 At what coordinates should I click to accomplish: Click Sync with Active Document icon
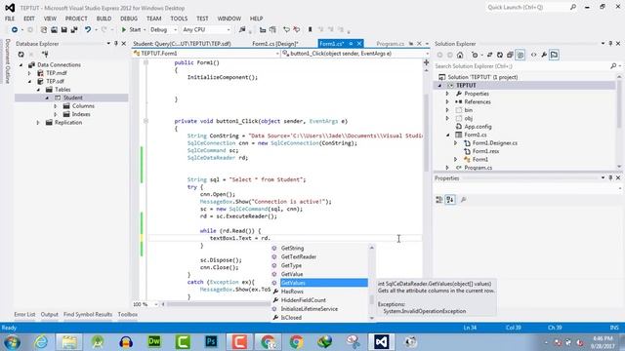[x=490, y=55]
